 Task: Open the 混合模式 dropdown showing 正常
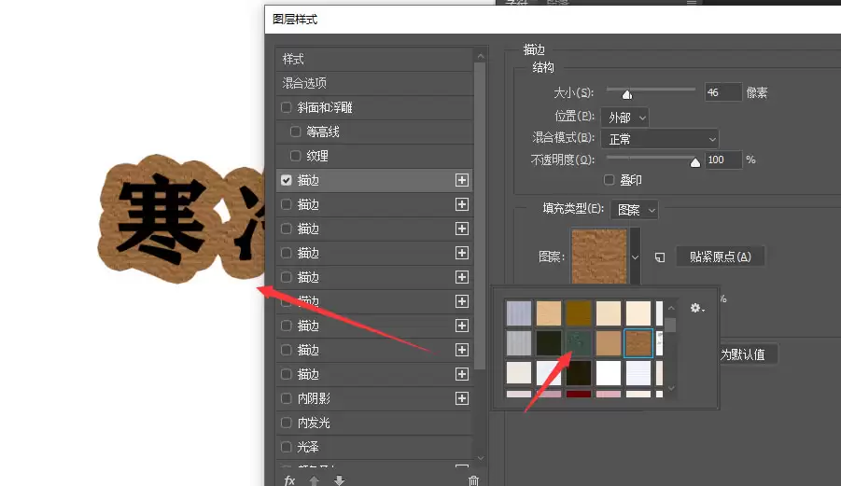[x=660, y=139]
